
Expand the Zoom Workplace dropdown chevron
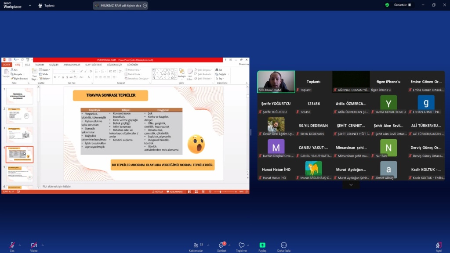coord(29,5)
